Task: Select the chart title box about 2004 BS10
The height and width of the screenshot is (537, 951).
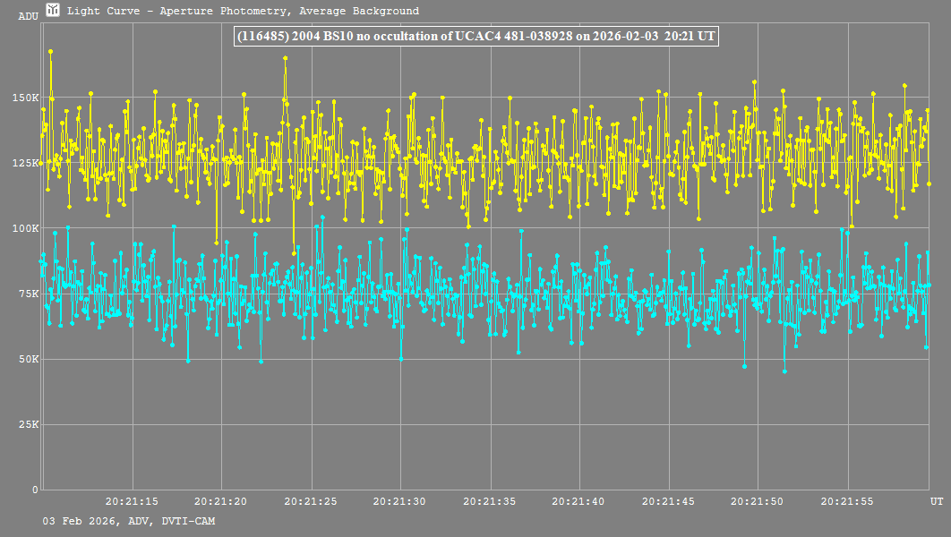Action: click(475, 36)
